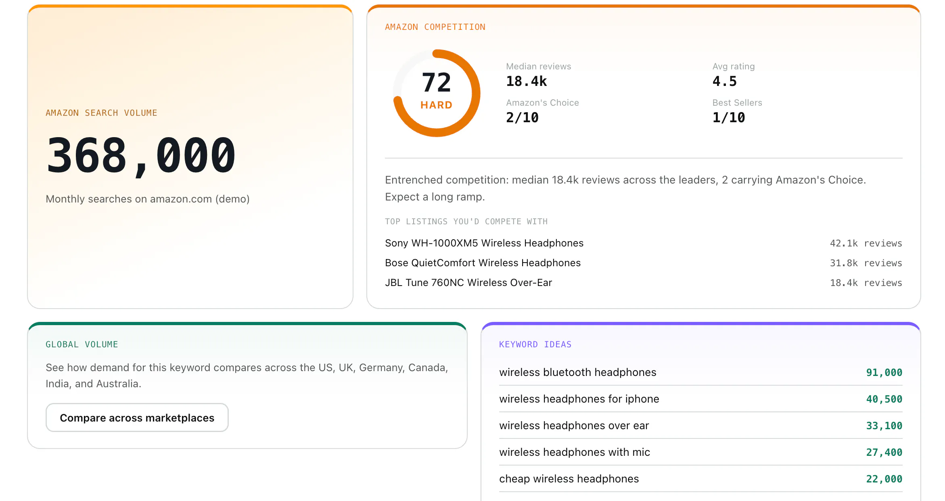Click the 40,500 volume figure
Image resolution: width=945 pixels, height=501 pixels.
coord(884,399)
